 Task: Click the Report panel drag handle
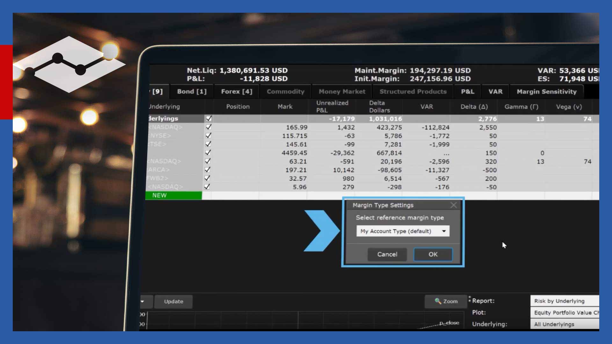[x=470, y=299]
